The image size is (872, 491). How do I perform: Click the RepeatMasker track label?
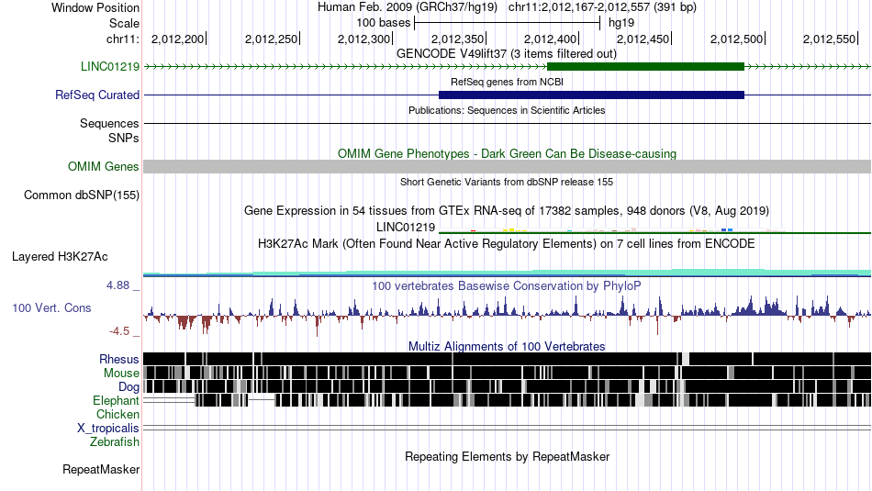click(x=101, y=470)
